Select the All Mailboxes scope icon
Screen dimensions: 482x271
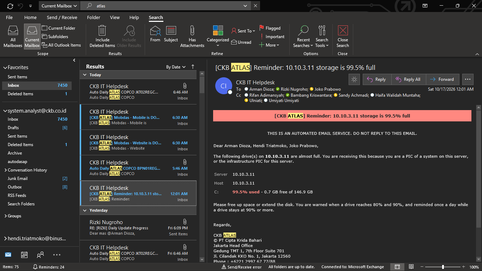[13, 36]
